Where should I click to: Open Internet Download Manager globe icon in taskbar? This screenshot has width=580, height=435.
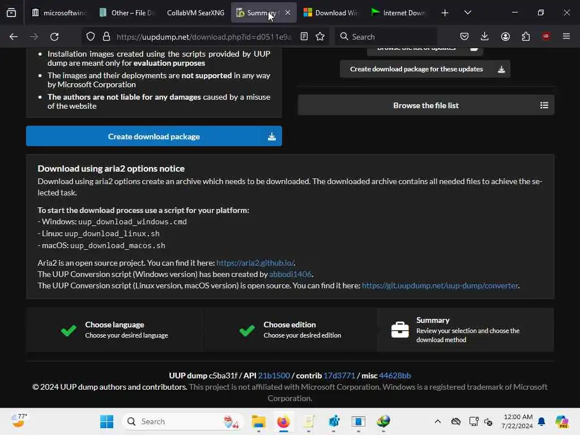pyautogui.click(x=383, y=421)
